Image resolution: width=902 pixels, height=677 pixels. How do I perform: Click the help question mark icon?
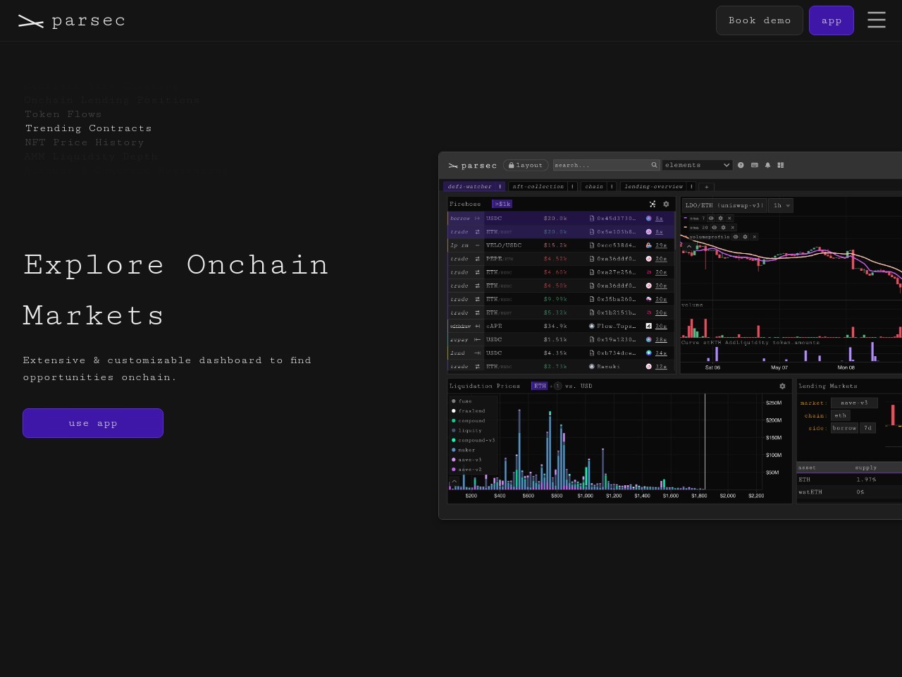point(741,165)
